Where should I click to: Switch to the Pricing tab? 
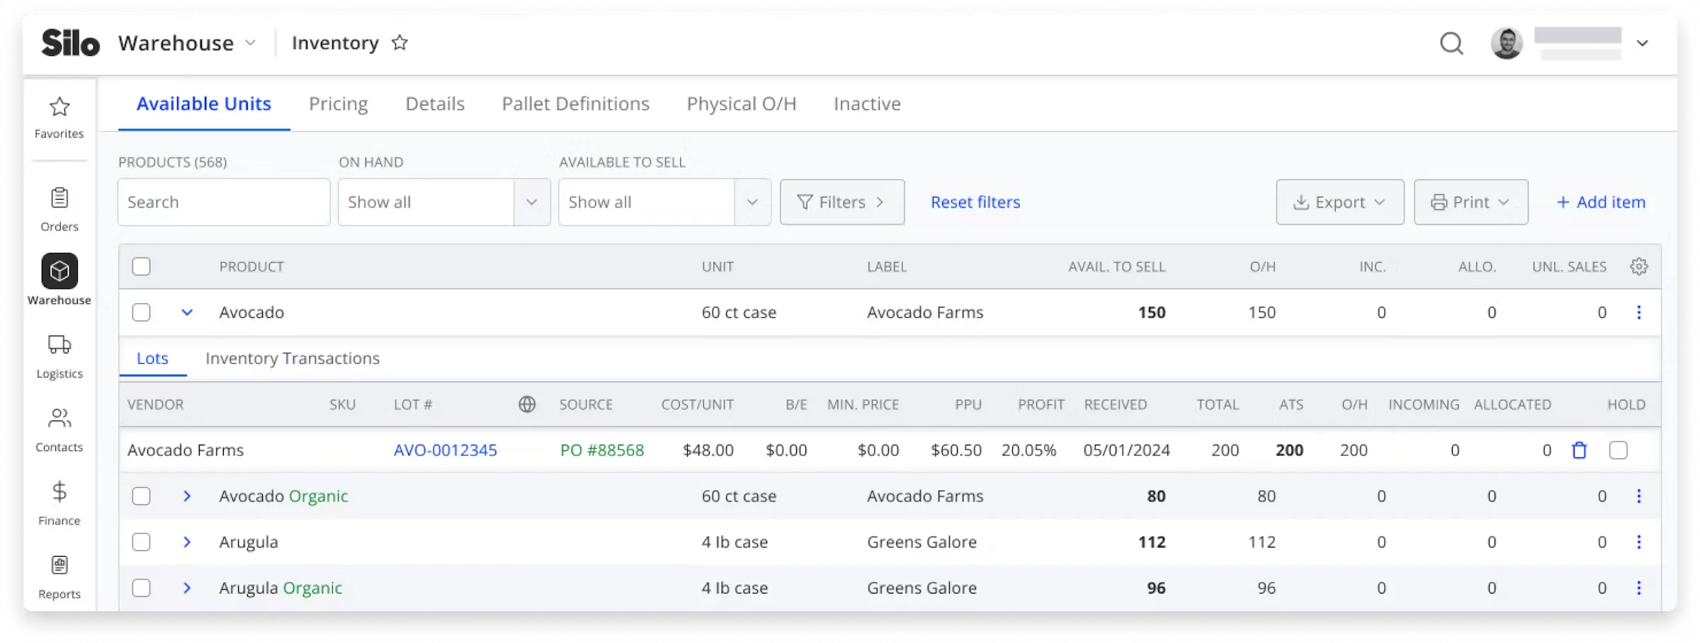(x=338, y=104)
